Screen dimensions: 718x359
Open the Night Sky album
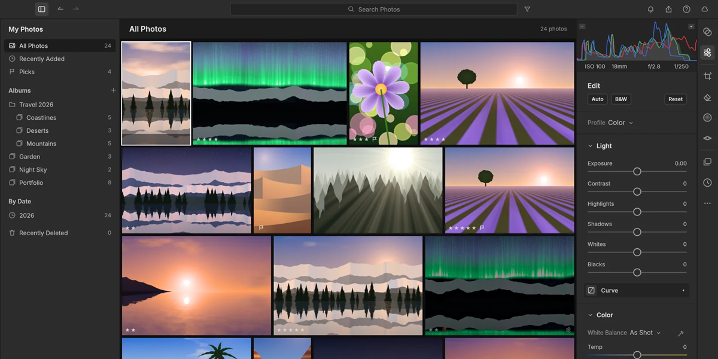click(x=60, y=170)
